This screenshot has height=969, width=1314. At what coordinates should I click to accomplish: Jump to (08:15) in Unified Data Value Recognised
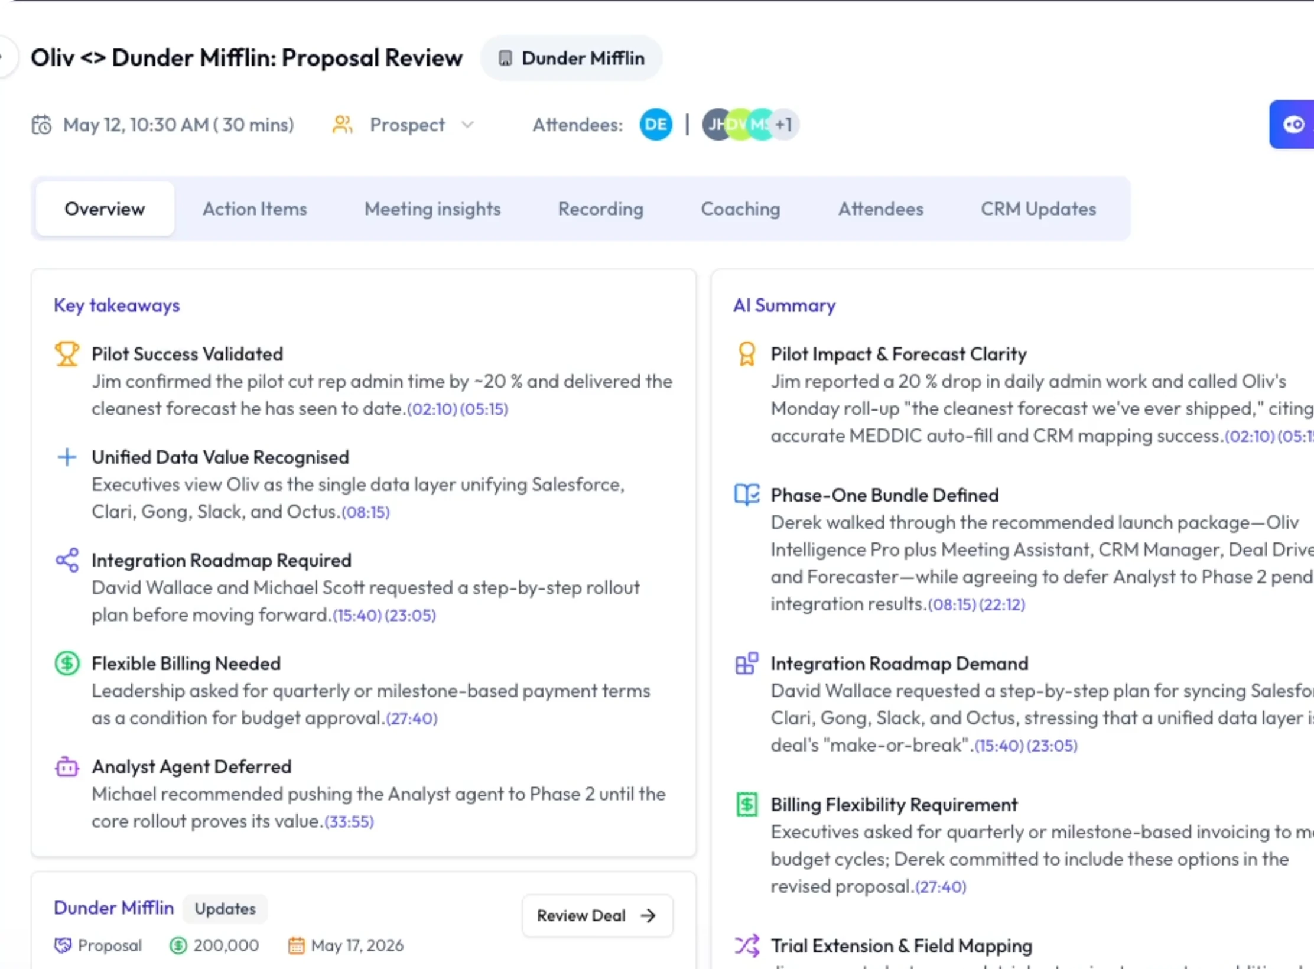click(x=366, y=512)
